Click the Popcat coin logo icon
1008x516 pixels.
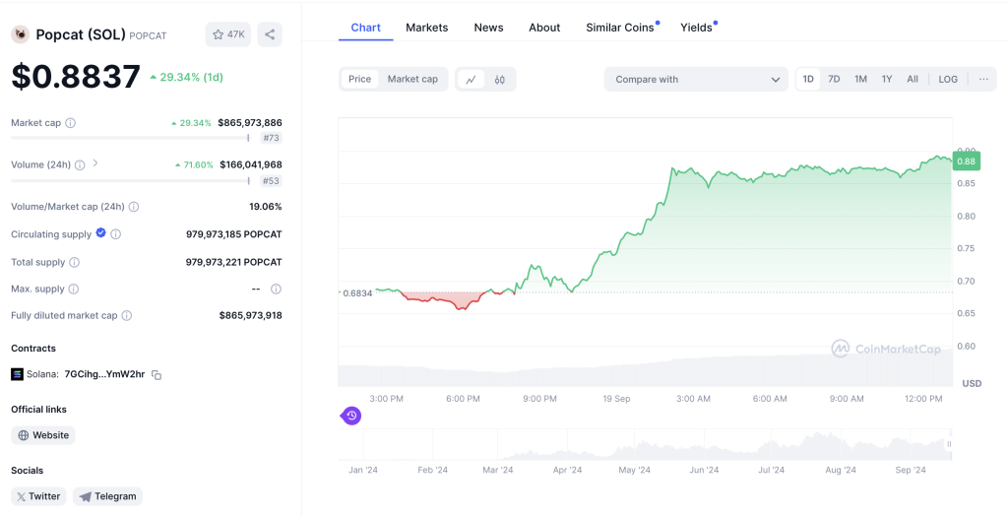click(21, 34)
